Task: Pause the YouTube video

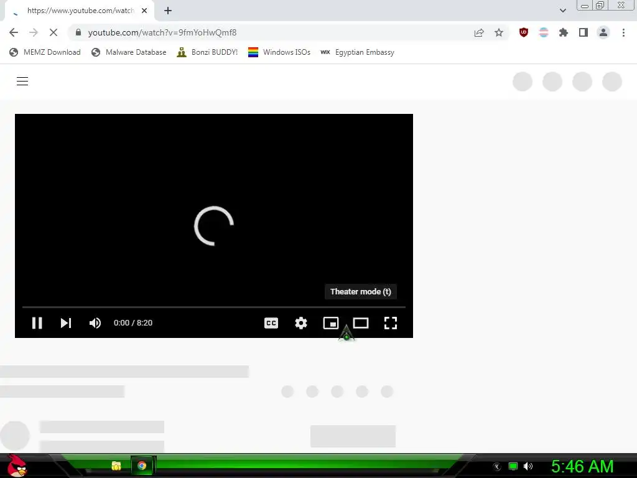Action: pyautogui.click(x=37, y=323)
